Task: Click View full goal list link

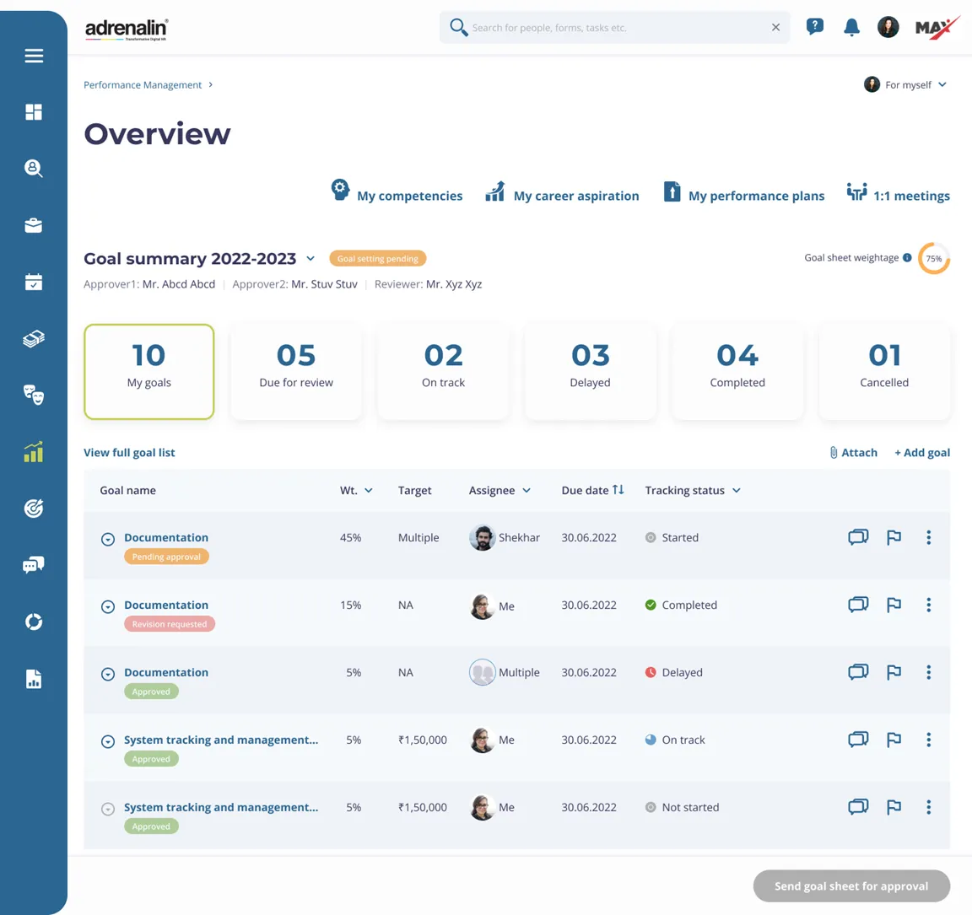Action: pyautogui.click(x=129, y=452)
